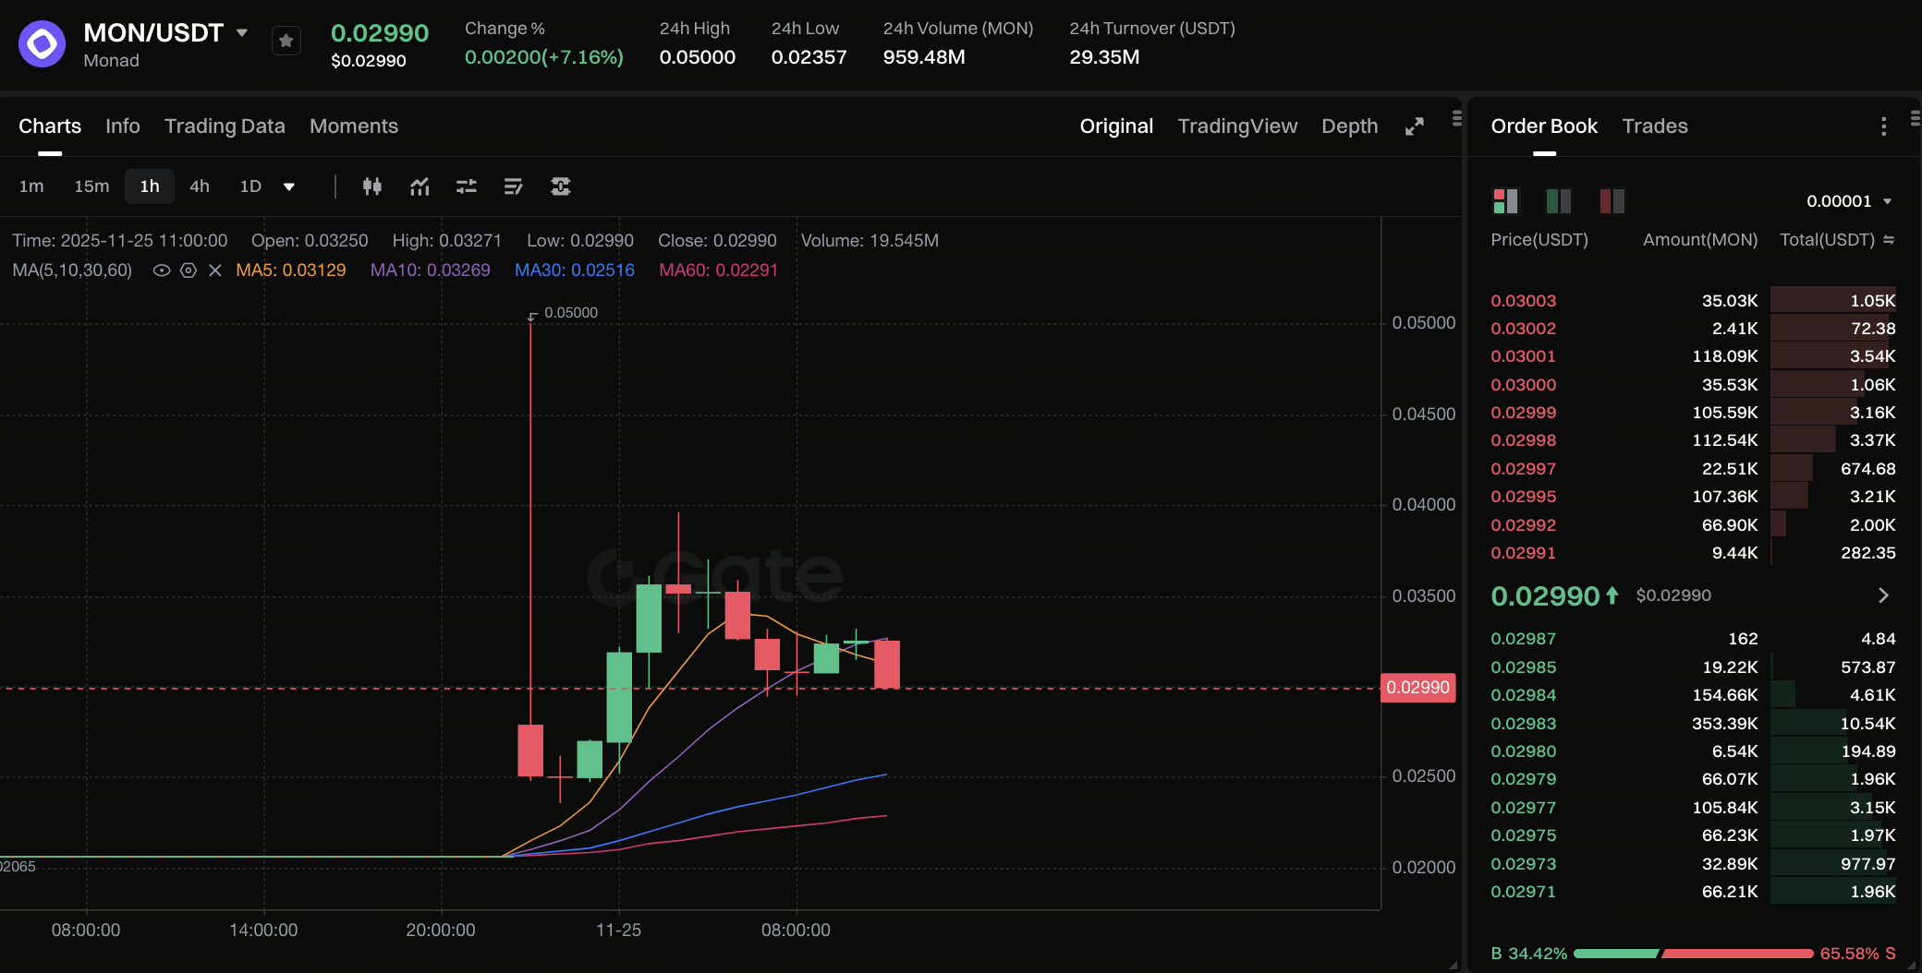Click the chart refresh/switch icon
The height and width of the screenshot is (973, 1922).
[x=561, y=186]
